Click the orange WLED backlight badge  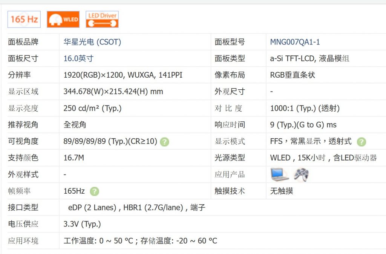tap(63, 19)
